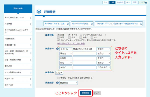Enable the 録音 checkbox

click(69, 37)
